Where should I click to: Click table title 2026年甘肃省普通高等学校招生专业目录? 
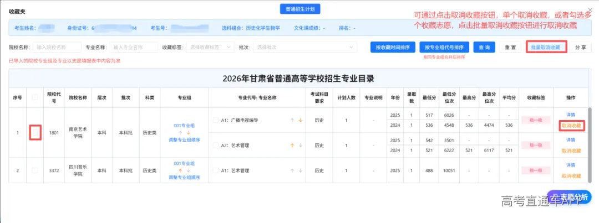(298, 79)
